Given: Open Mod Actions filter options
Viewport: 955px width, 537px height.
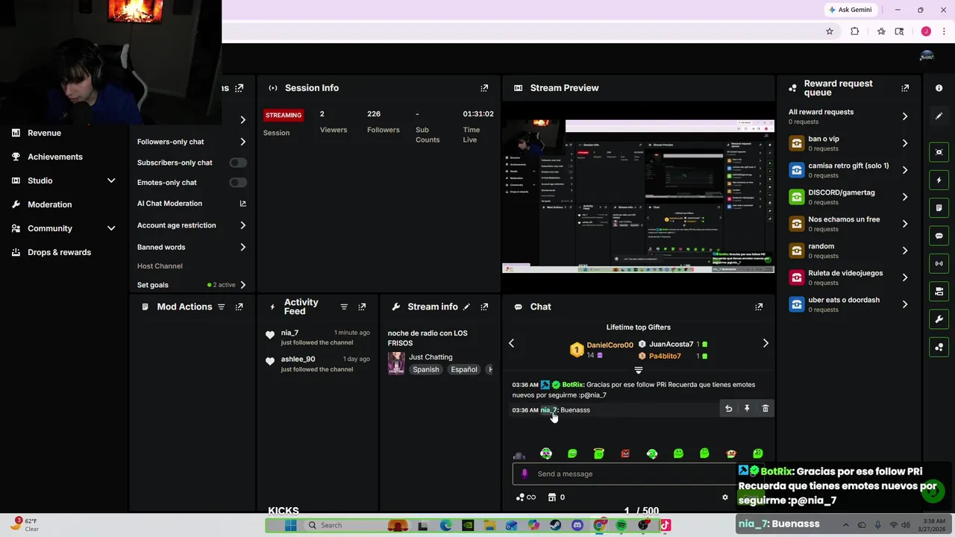Looking at the screenshot, I should click(x=221, y=307).
